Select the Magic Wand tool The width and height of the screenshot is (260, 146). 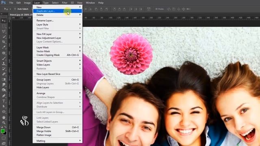[4, 37]
